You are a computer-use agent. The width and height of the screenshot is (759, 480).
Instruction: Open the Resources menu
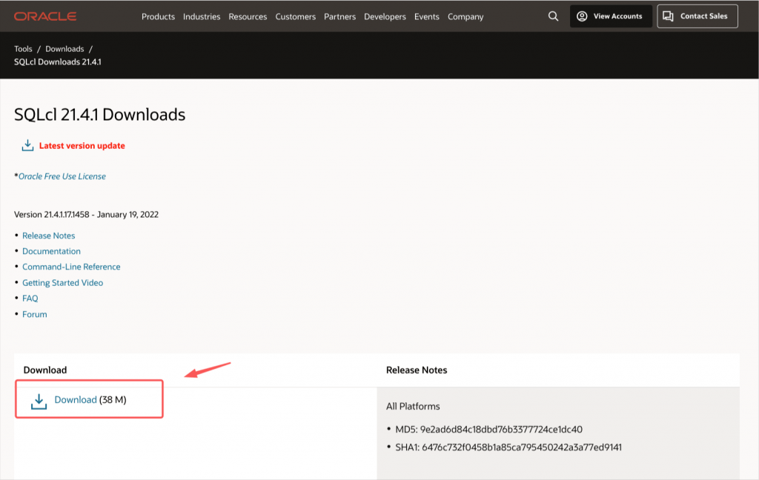pos(248,16)
